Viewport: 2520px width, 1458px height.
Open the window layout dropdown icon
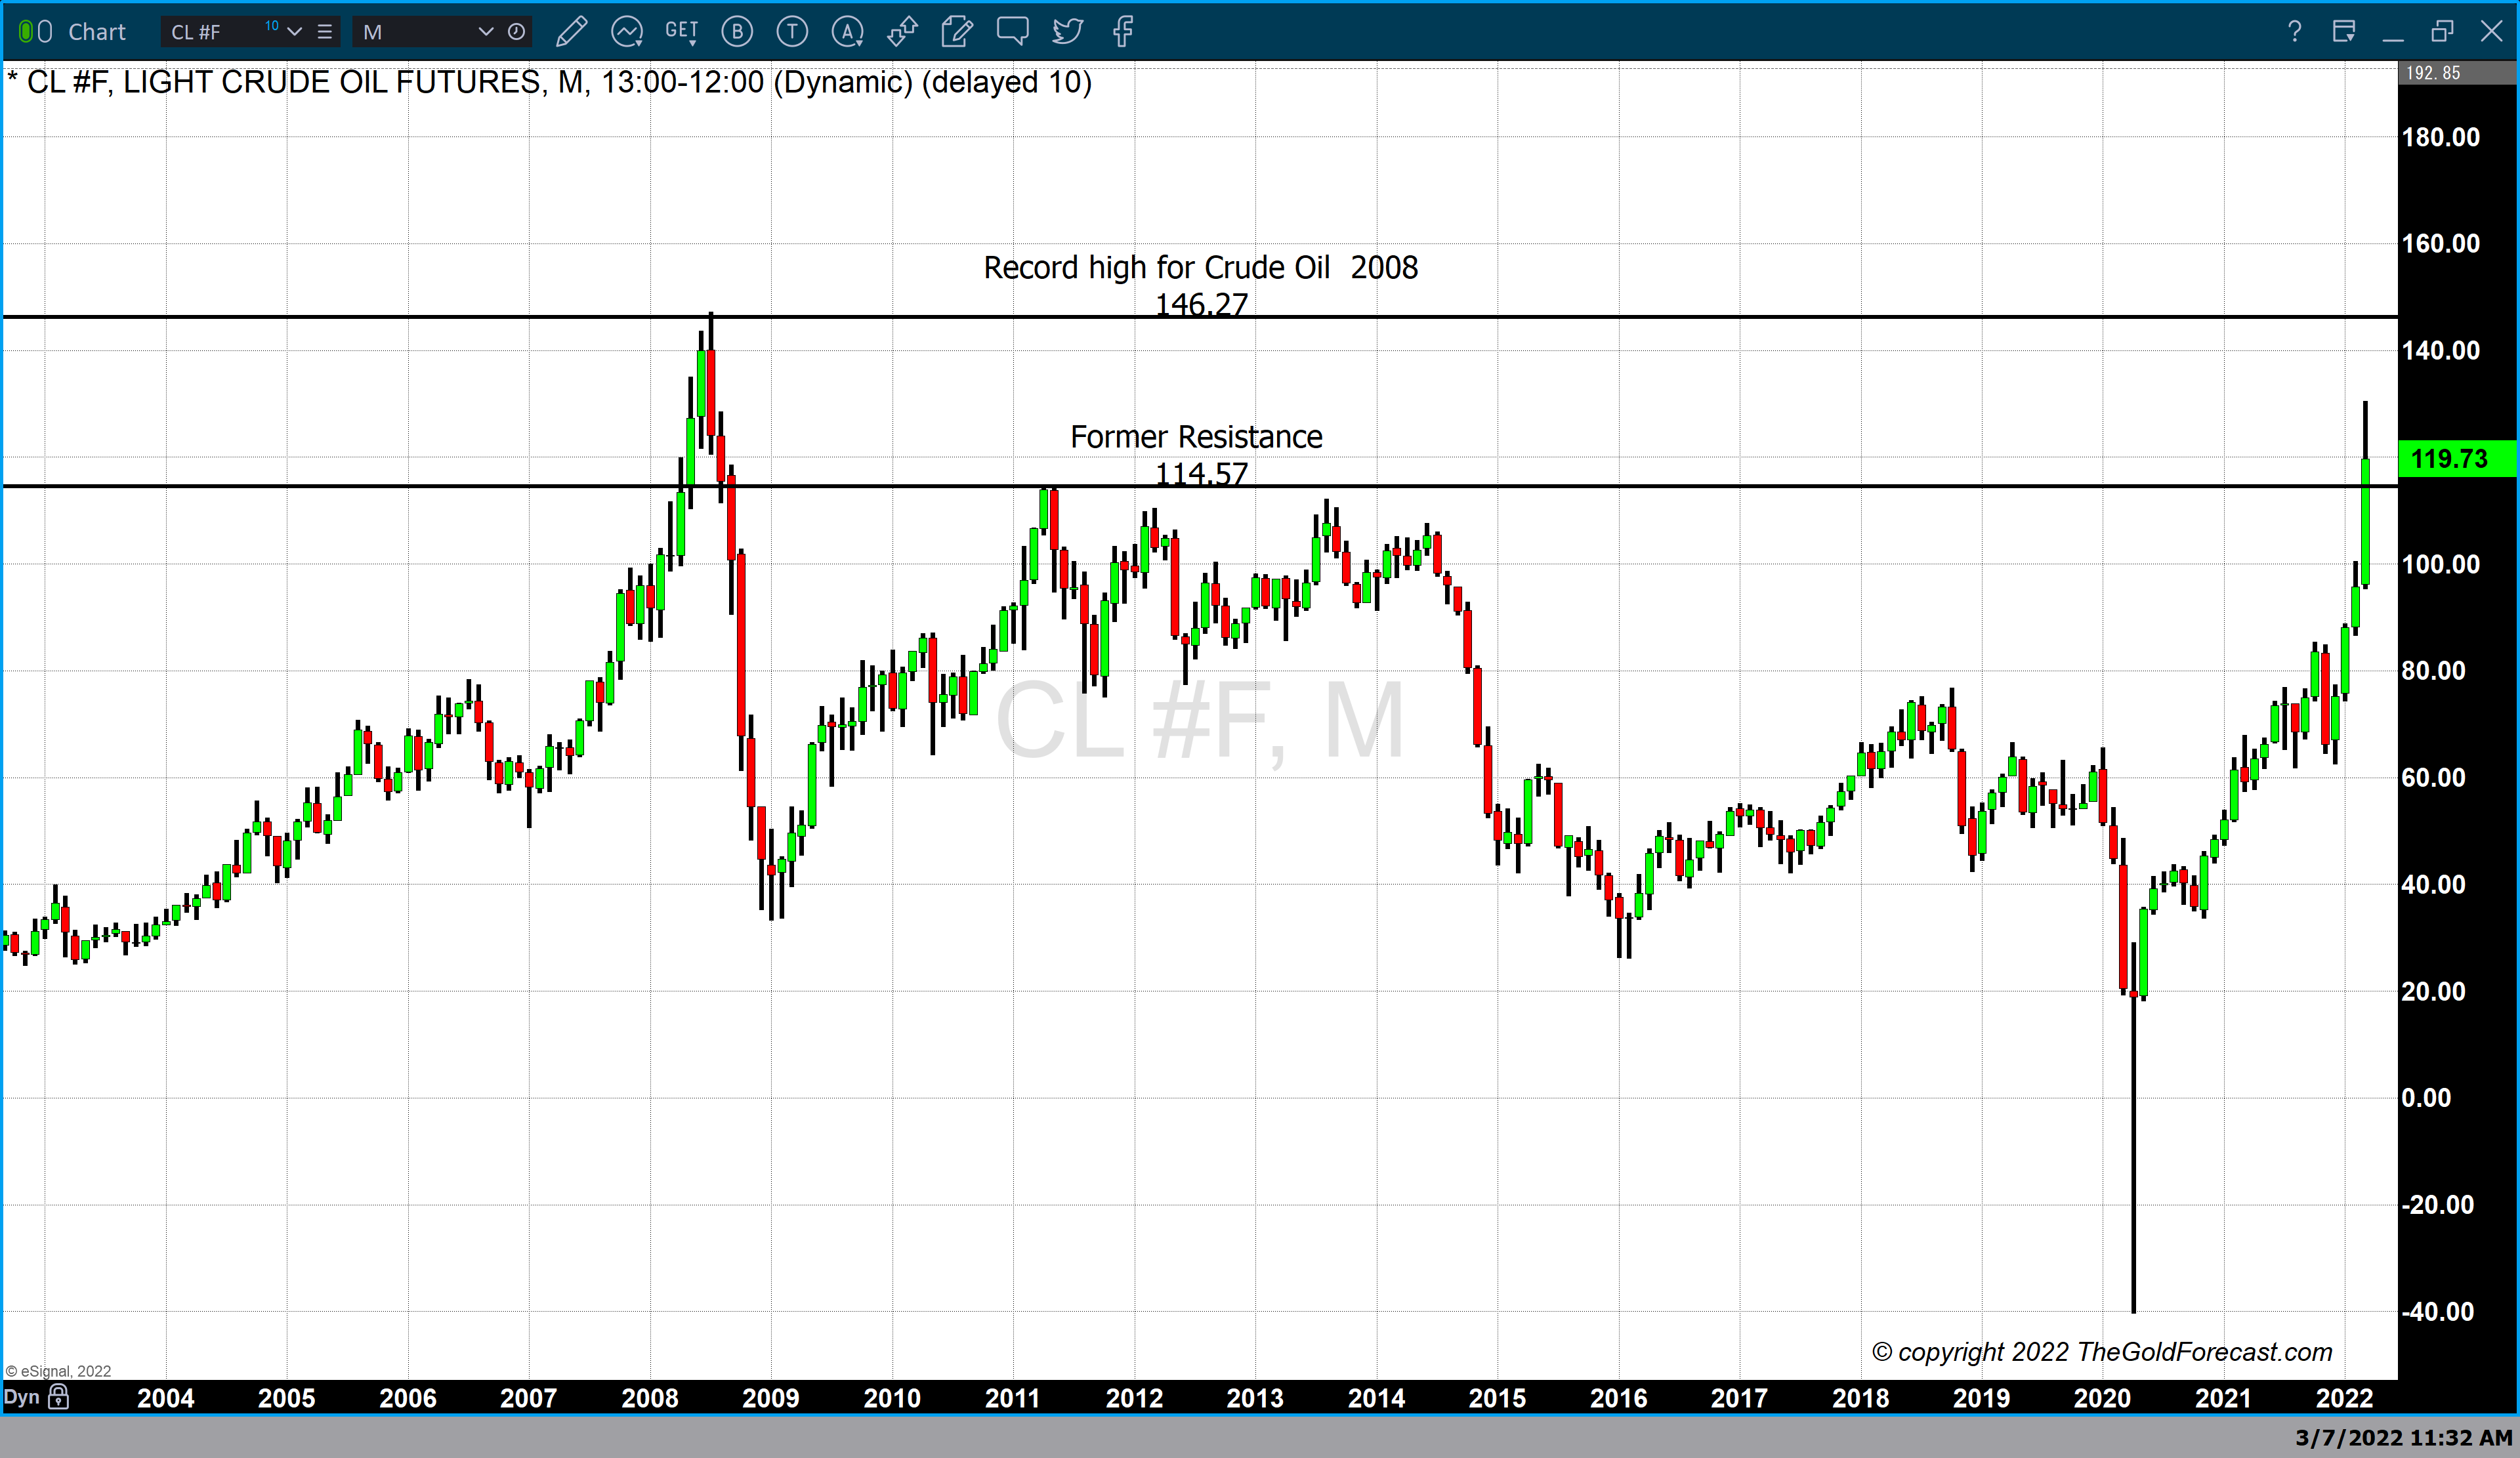[2343, 32]
